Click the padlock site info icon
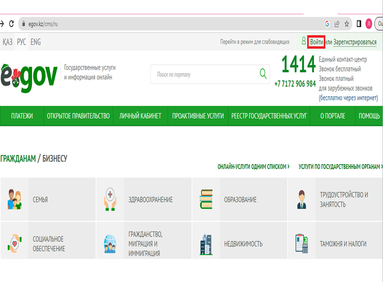The width and height of the screenshot is (383, 282). (x=24, y=23)
